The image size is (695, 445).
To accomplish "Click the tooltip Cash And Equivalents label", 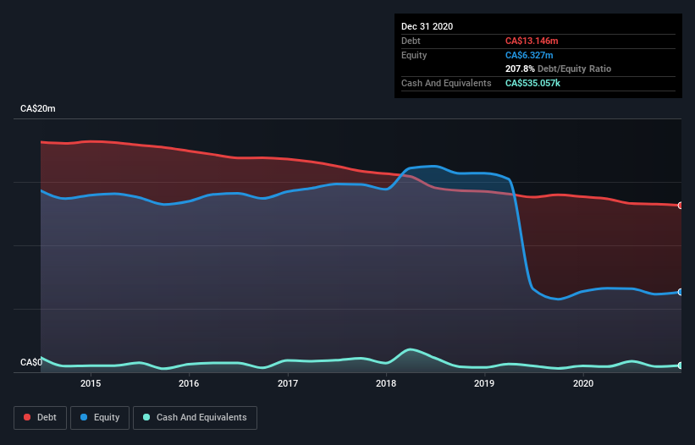I will 446,83.
